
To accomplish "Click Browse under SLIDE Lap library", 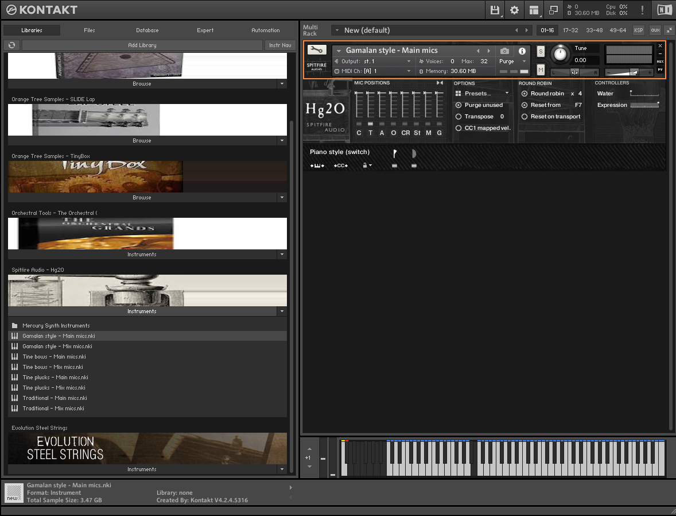I will click(142, 141).
